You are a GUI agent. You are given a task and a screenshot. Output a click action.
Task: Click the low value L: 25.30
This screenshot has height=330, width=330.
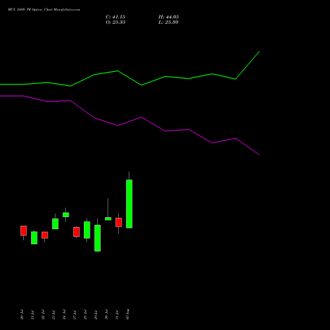click(x=168, y=22)
